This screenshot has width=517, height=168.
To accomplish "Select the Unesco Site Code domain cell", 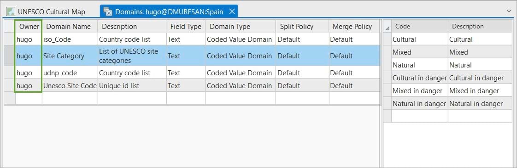I will pyautogui.click(x=70, y=85).
